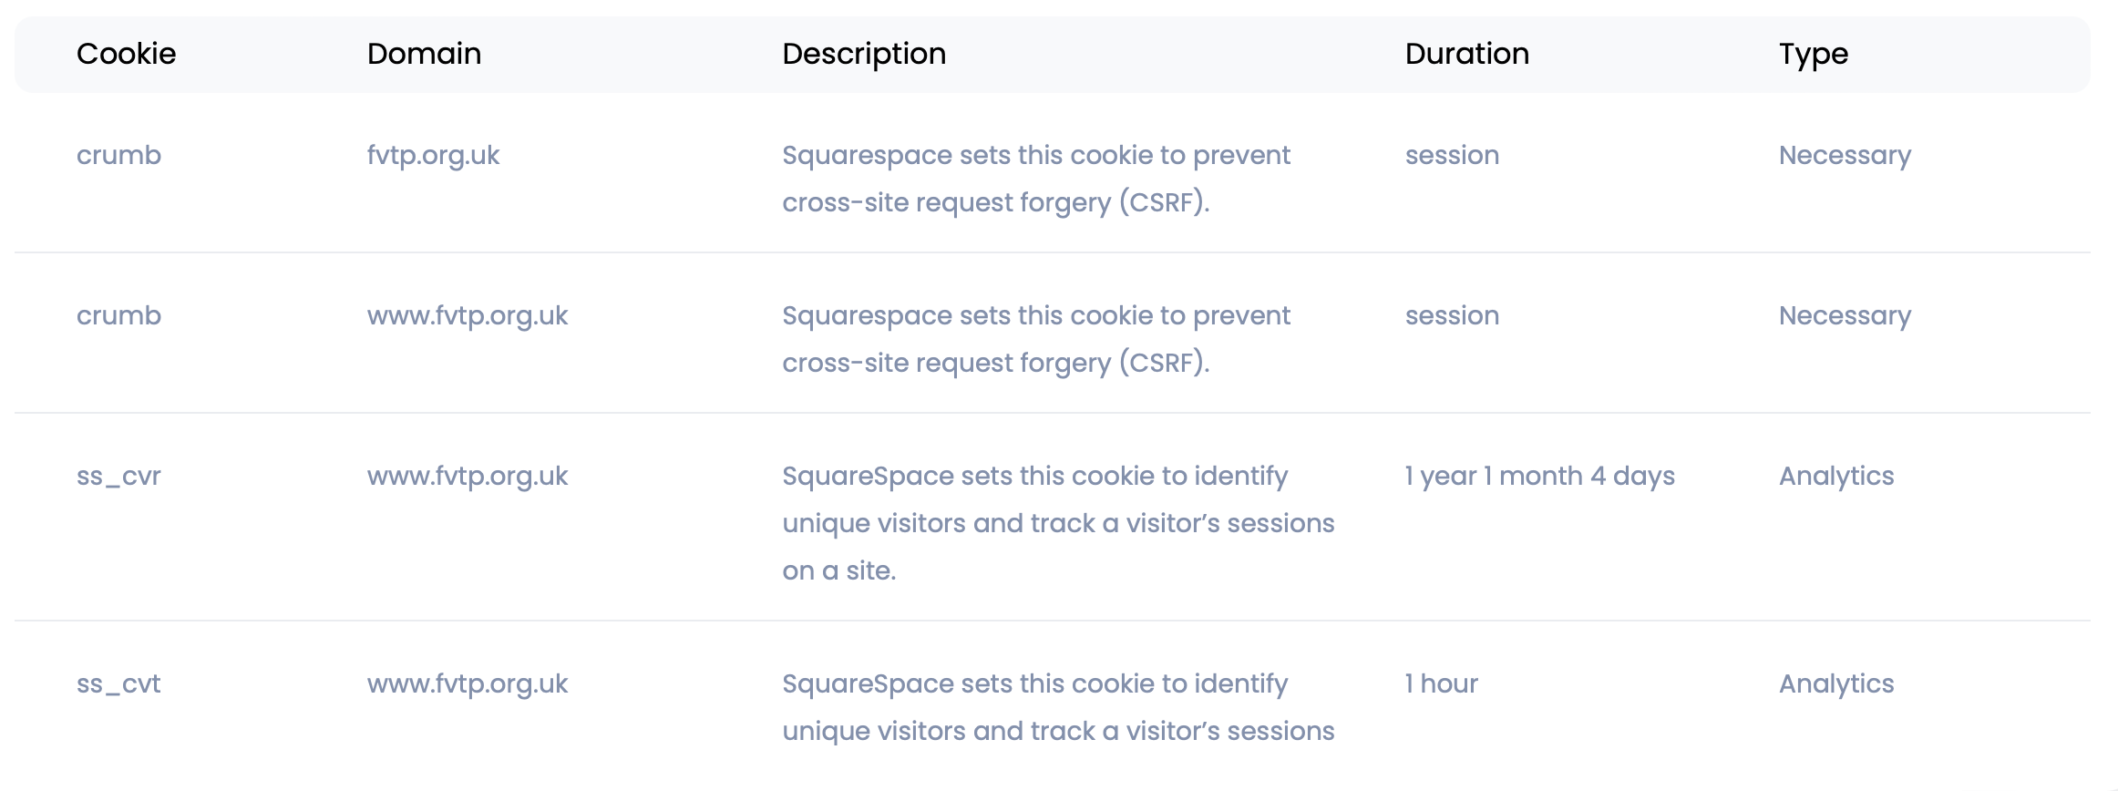The image size is (2118, 791).
Task: Click the Domain column header
Action: point(424,54)
